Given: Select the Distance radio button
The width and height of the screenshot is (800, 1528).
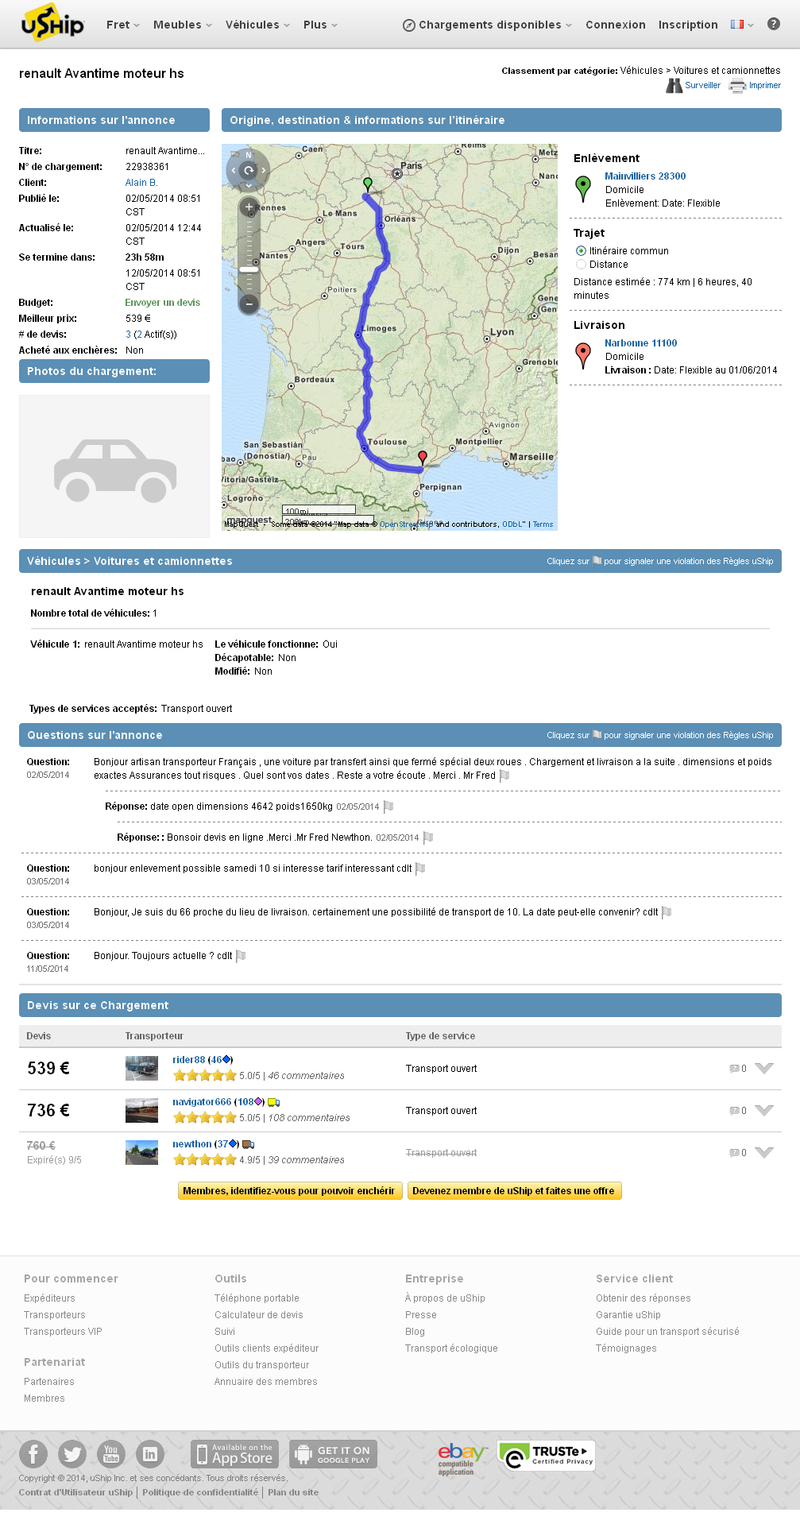Looking at the screenshot, I should [581, 265].
